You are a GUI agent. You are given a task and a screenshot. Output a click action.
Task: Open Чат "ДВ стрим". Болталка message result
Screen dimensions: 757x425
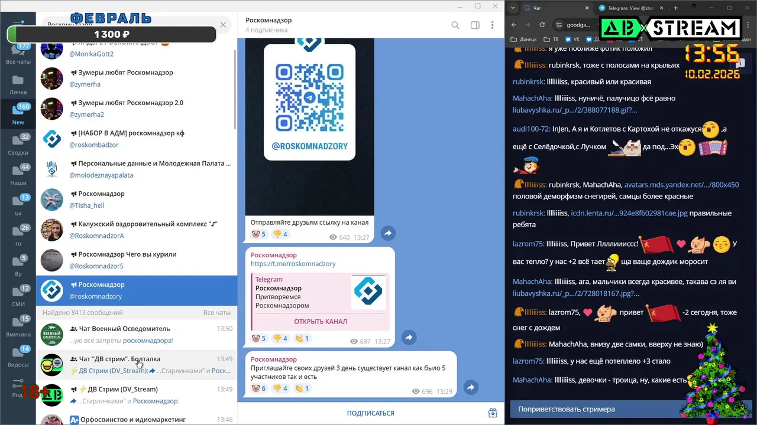click(x=136, y=365)
